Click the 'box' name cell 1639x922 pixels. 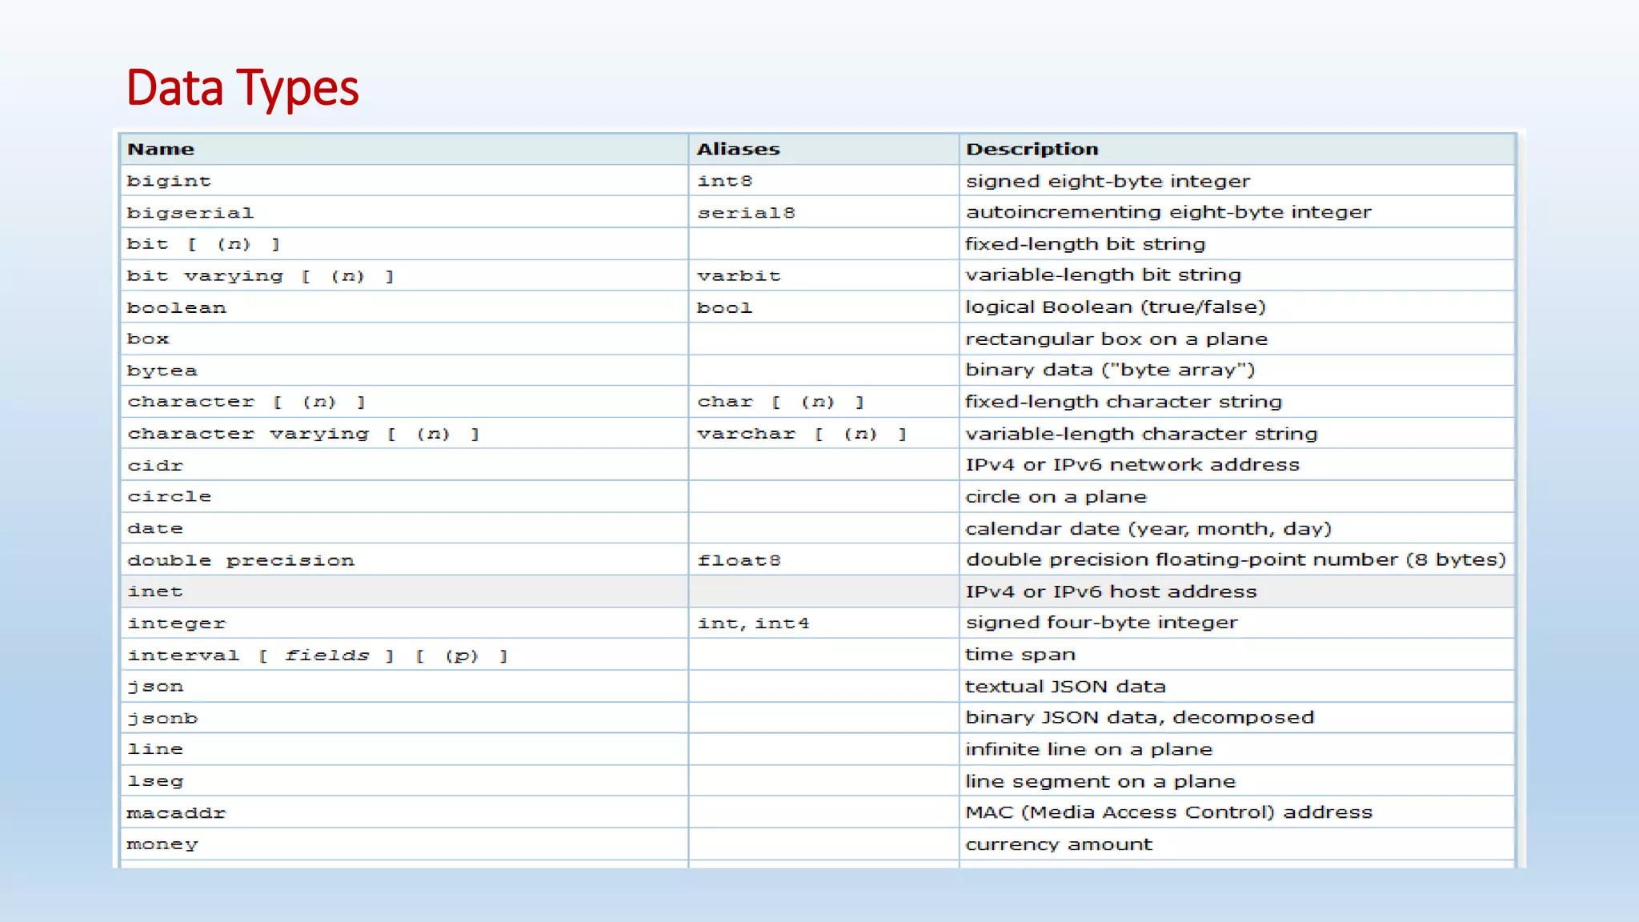(x=403, y=339)
